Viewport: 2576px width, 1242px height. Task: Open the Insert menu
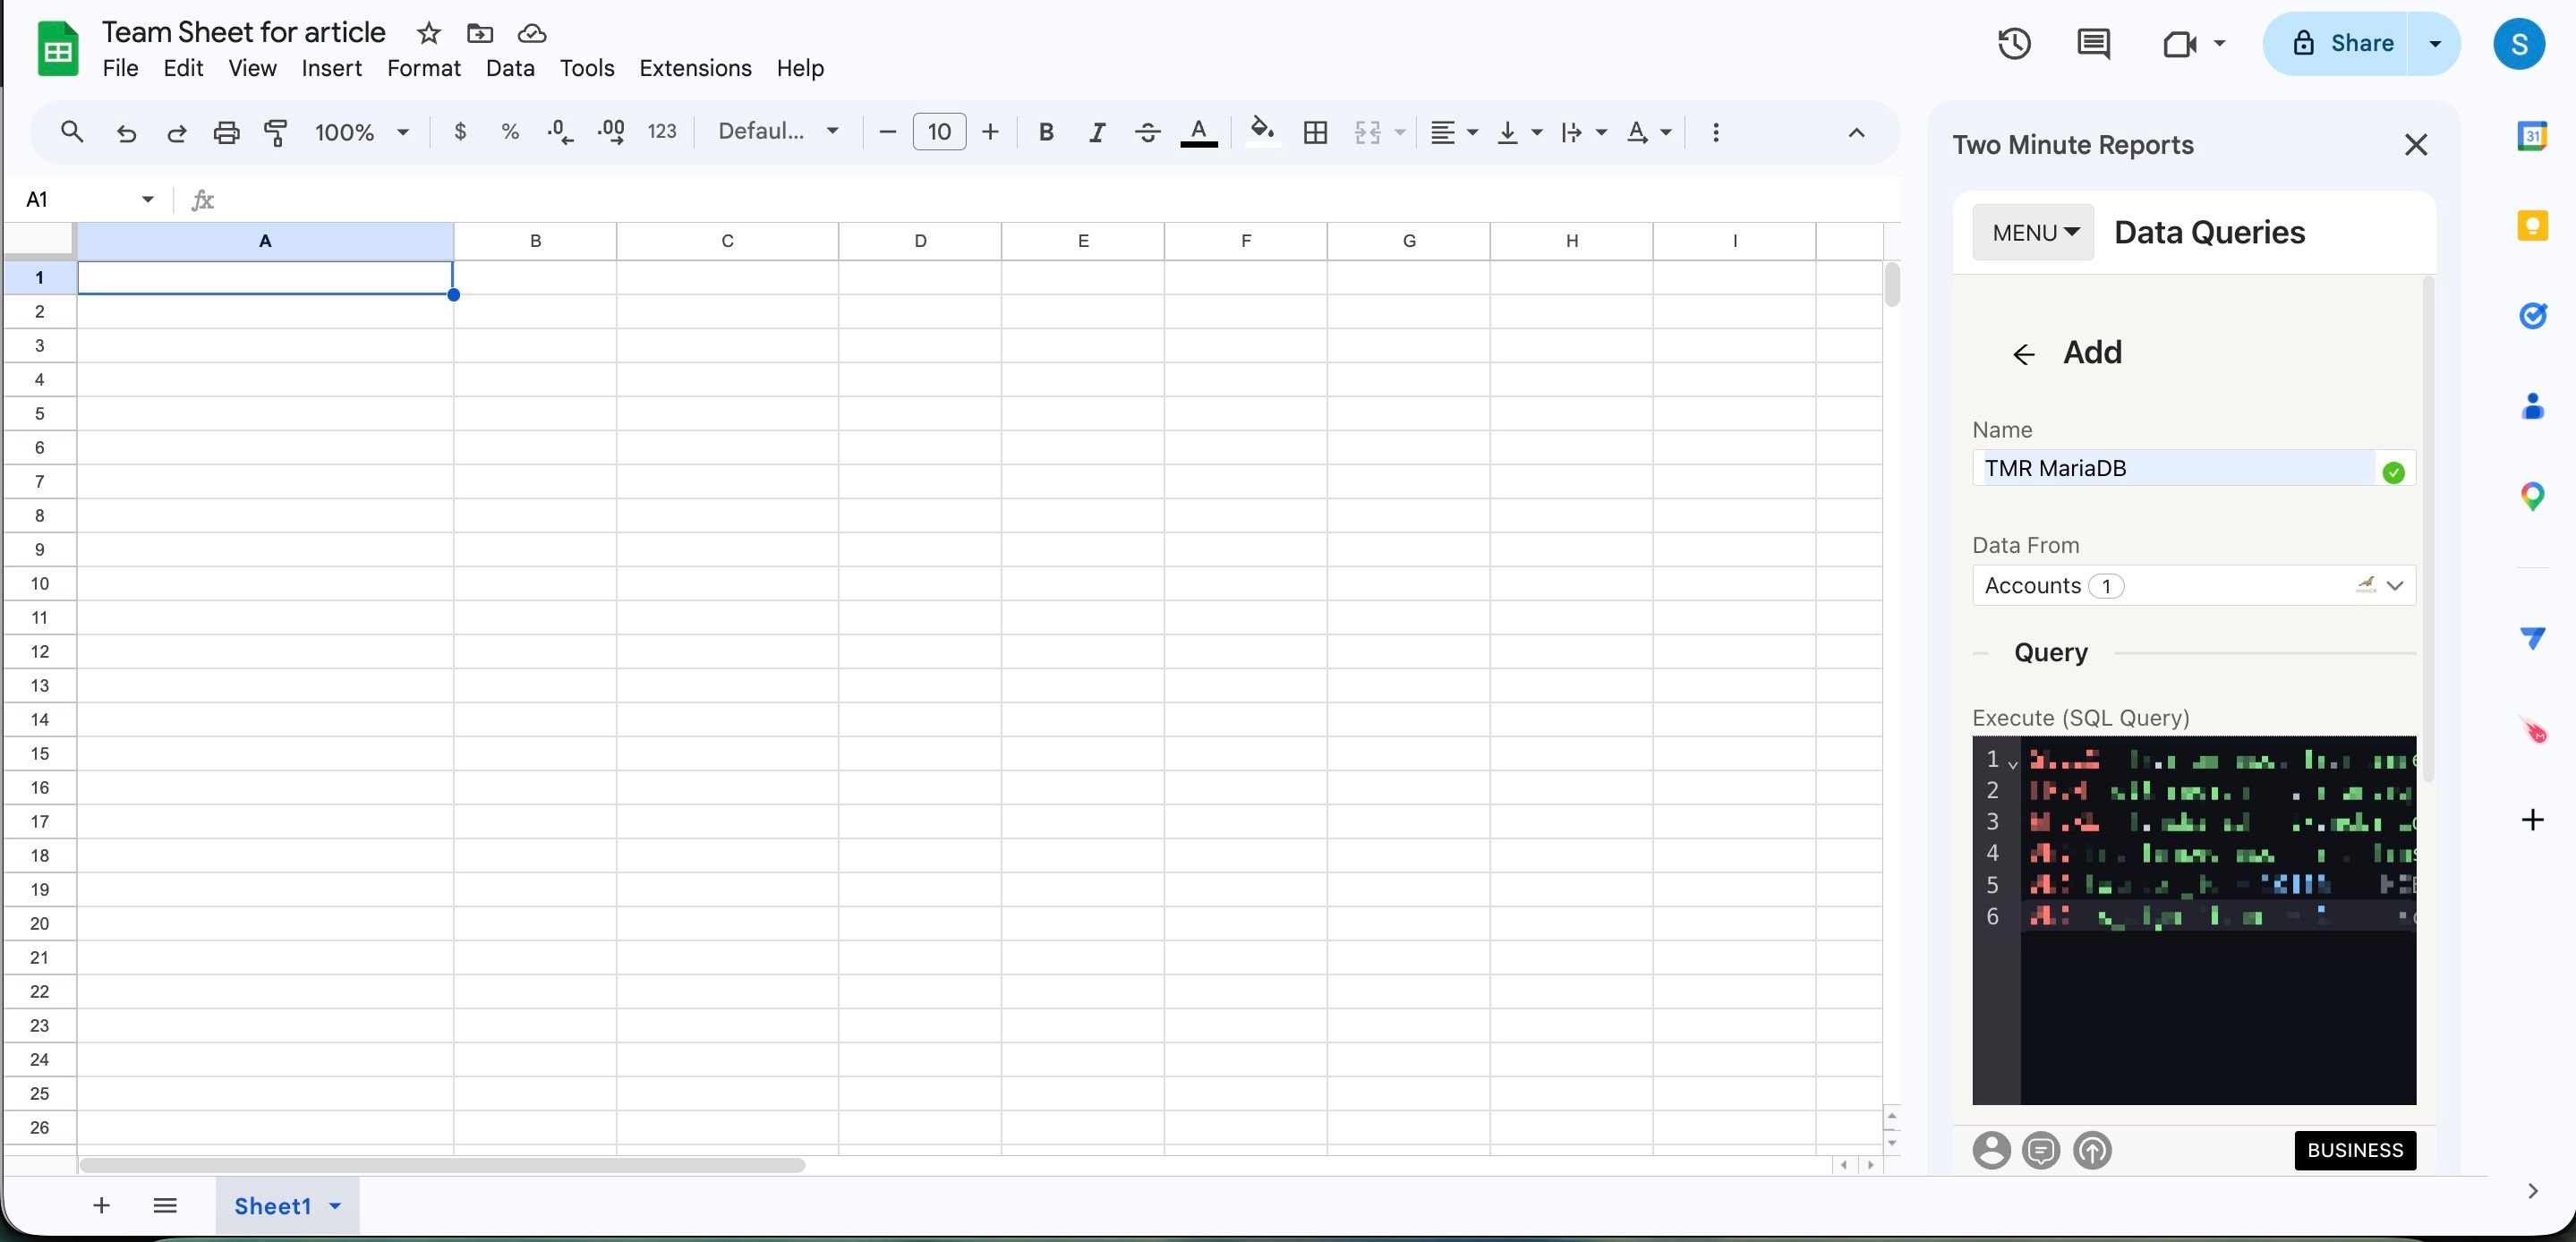[x=332, y=68]
